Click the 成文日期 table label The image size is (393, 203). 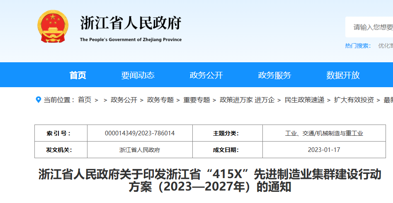[x=226, y=150]
